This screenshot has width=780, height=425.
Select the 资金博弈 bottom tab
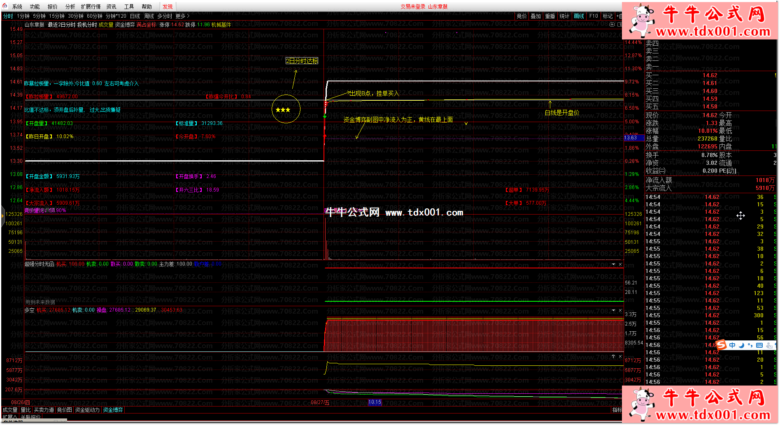click(113, 410)
